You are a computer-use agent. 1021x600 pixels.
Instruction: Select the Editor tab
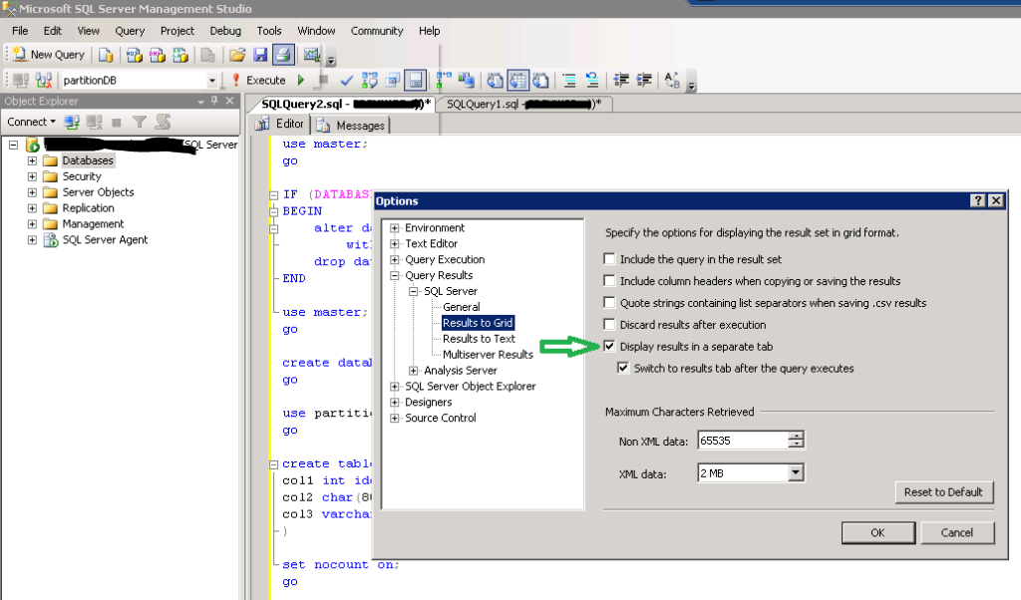tap(280, 124)
